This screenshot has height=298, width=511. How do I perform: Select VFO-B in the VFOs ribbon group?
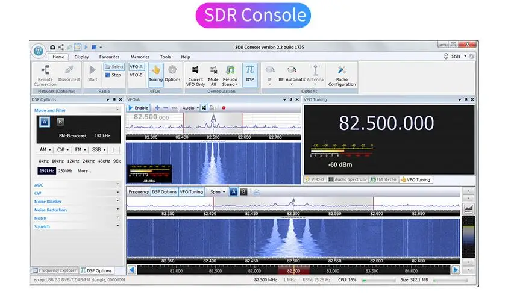[x=136, y=75]
